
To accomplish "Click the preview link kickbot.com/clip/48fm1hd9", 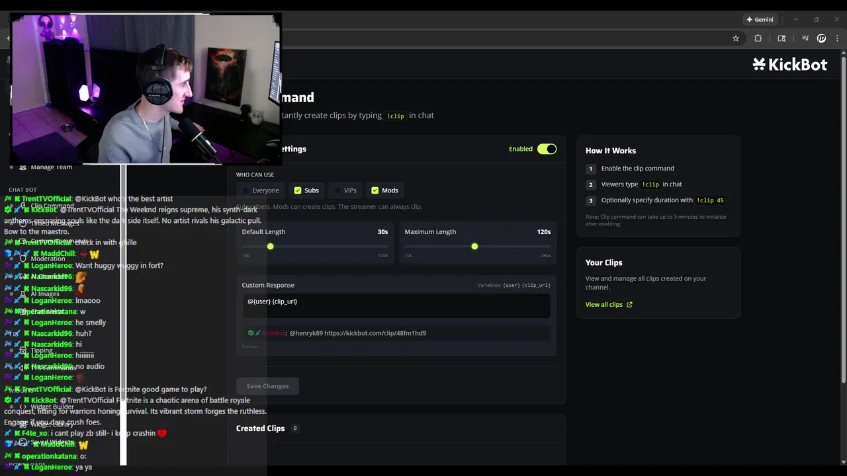I will pos(375,333).
